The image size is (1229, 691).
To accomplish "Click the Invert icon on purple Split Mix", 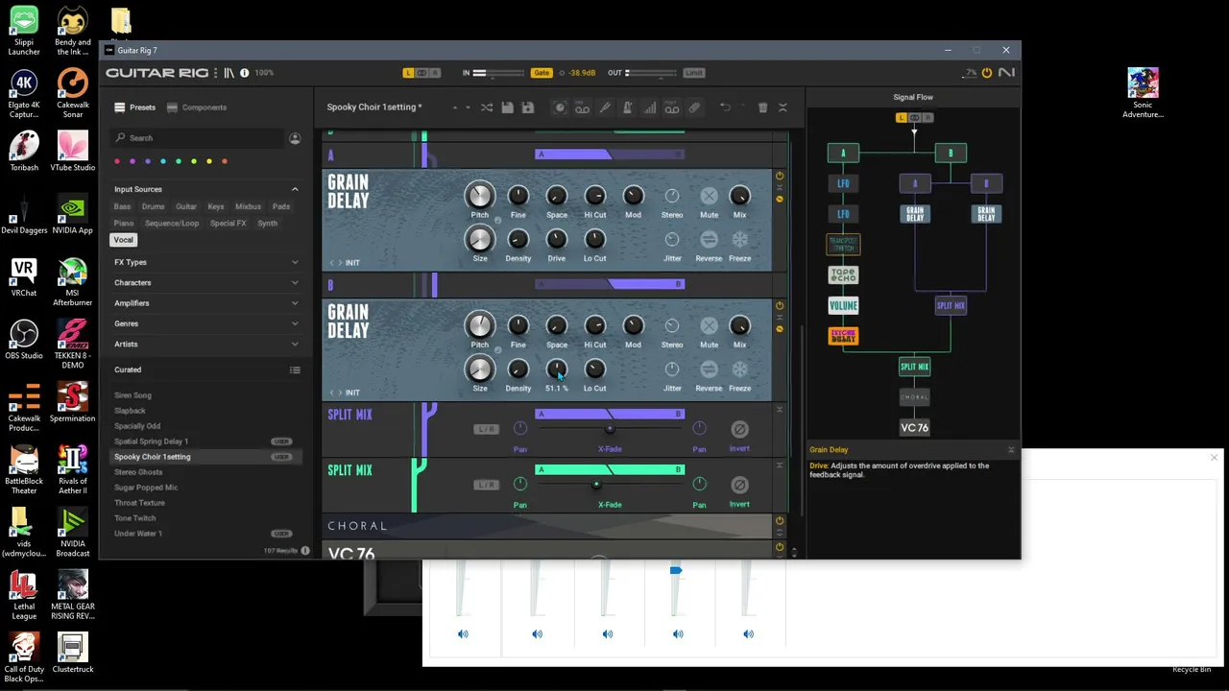I will click(739, 429).
